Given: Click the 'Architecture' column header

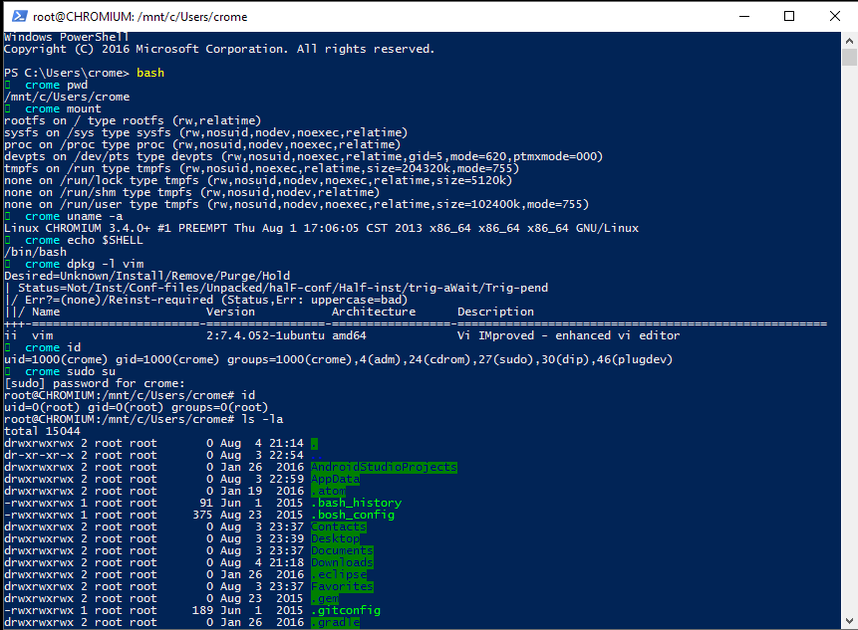Looking at the screenshot, I should 374,312.
